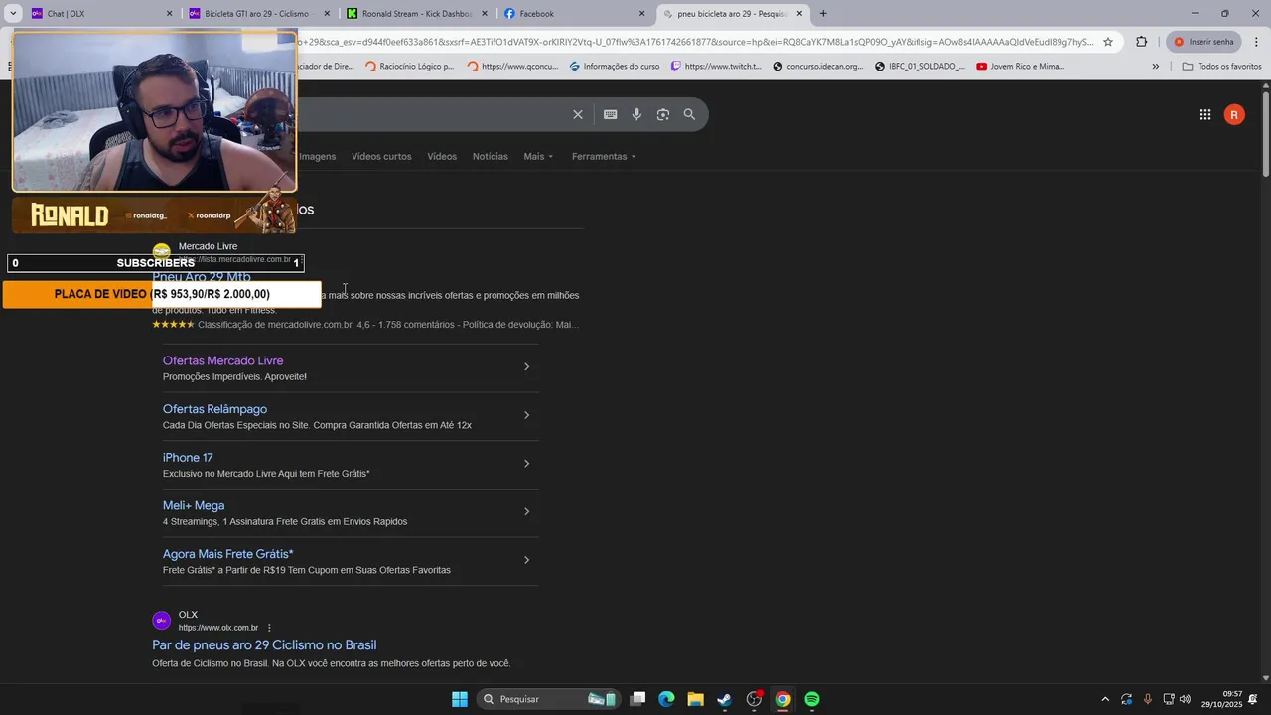Viewport: 1271px width, 715px height.
Task: Open the Ofertas Mercado Livre sitelink arrow
Action: [x=526, y=367]
